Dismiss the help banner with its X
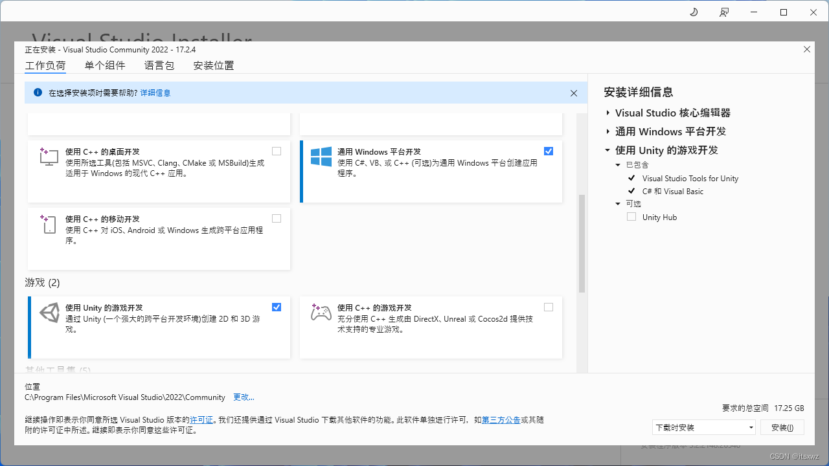 574,93
